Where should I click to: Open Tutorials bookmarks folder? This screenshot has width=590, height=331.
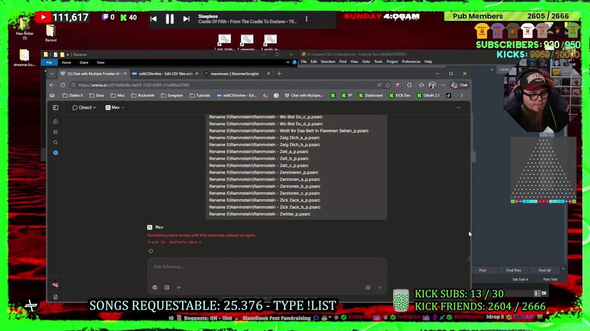point(199,96)
